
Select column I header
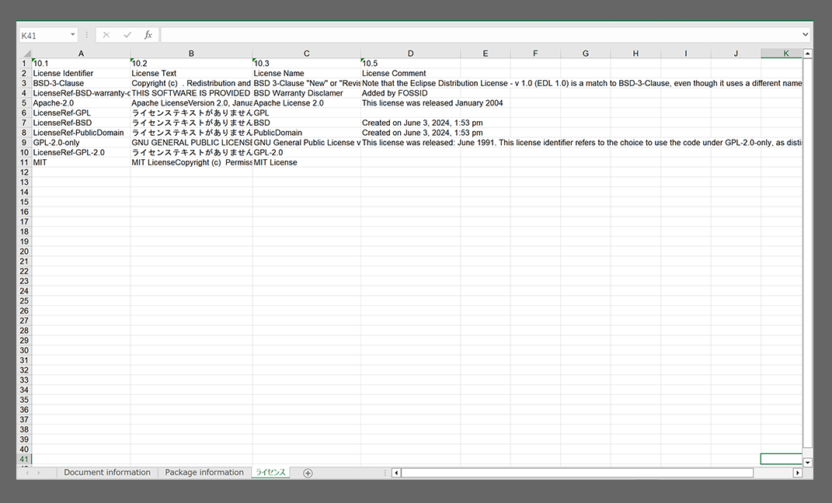pyautogui.click(x=685, y=54)
